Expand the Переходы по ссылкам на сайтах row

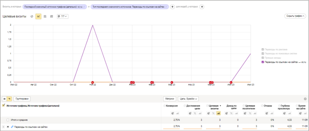[x=3, y=127]
